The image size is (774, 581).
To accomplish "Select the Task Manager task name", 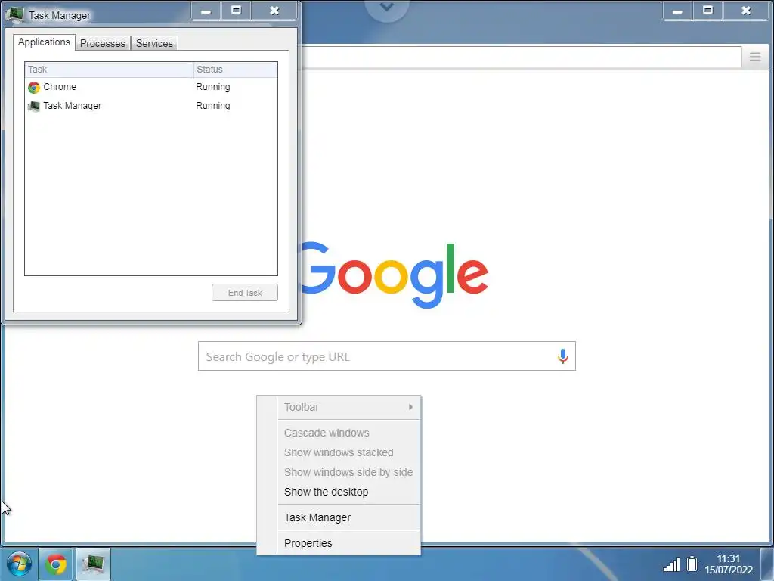I will [x=72, y=106].
